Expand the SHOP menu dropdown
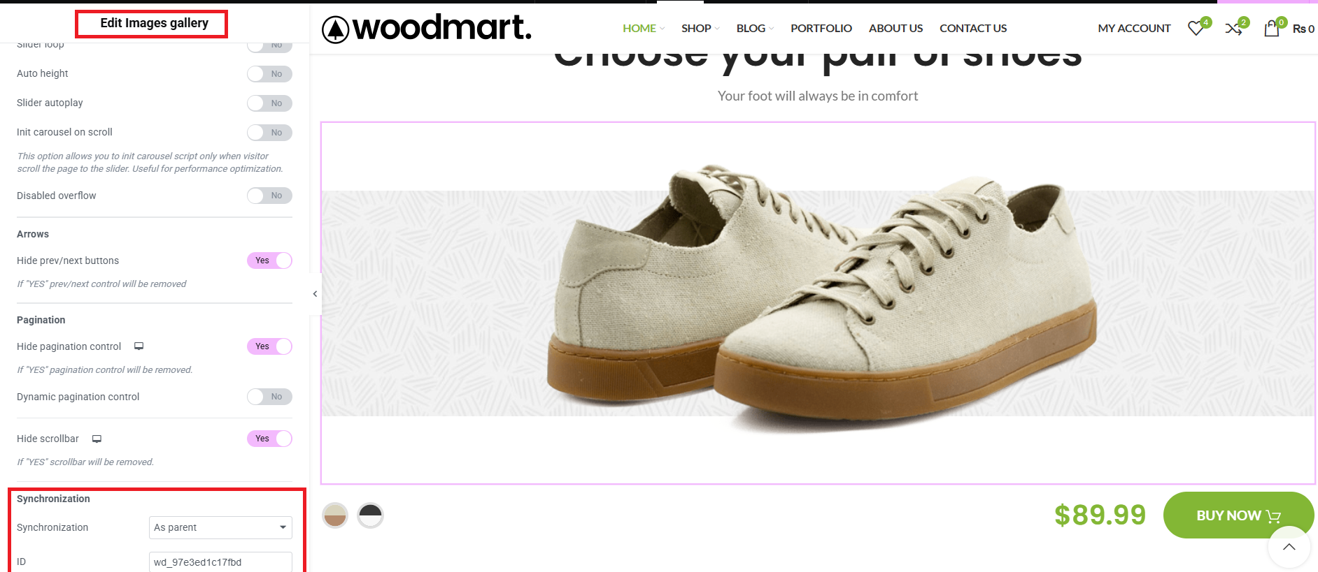Viewport: 1318px width, 572px height. 700,29
